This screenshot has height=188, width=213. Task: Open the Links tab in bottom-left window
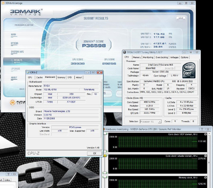point(7,180)
